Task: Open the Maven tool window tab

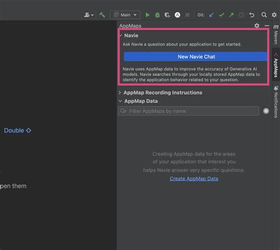Action: coord(276,35)
